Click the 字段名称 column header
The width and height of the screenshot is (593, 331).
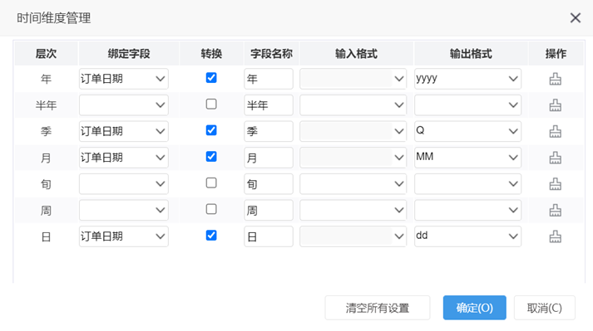tap(271, 54)
